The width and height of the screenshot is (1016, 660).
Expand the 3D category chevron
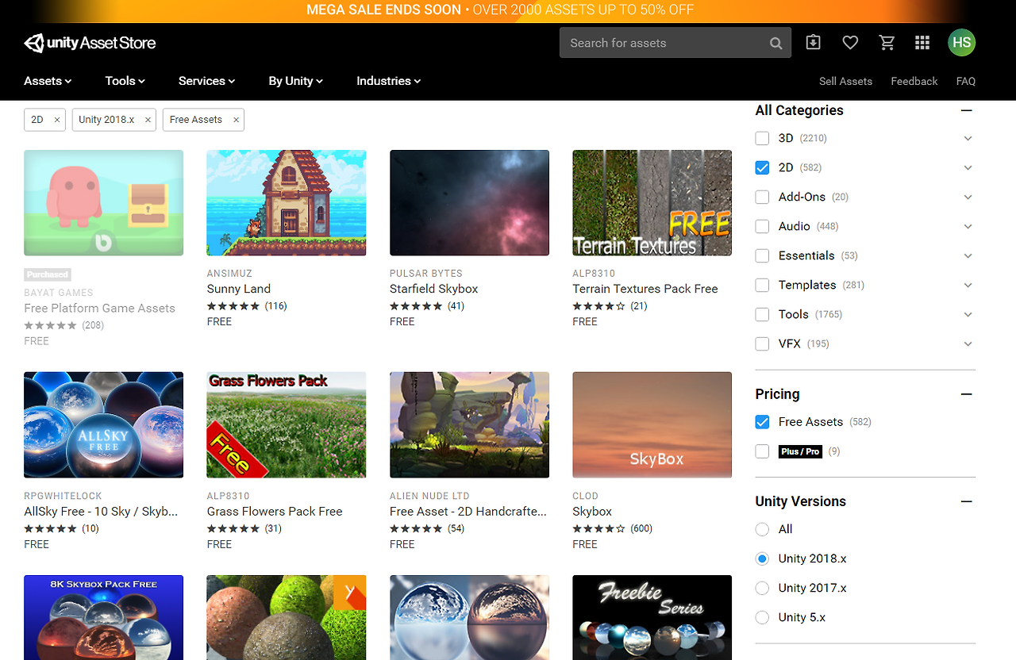coord(968,138)
